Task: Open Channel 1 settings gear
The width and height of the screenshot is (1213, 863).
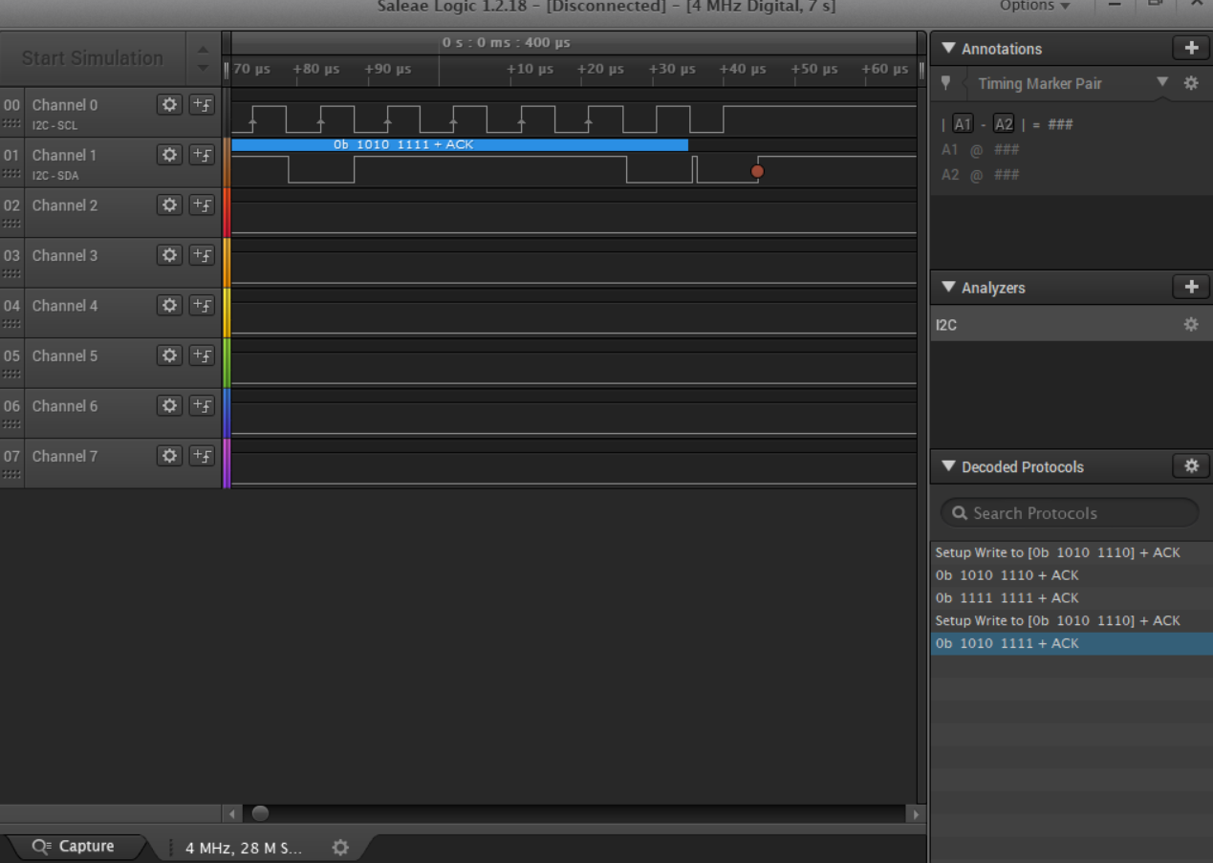Action: pyautogui.click(x=169, y=155)
